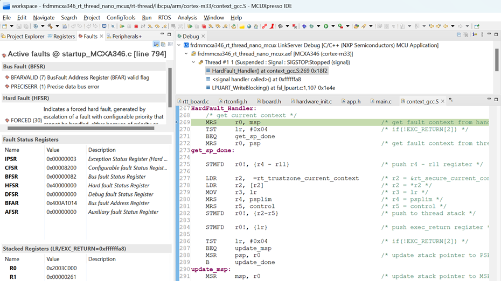The image size is (501, 281).
Task: Click the blue Debug bug icon
Action: tap(304, 26)
